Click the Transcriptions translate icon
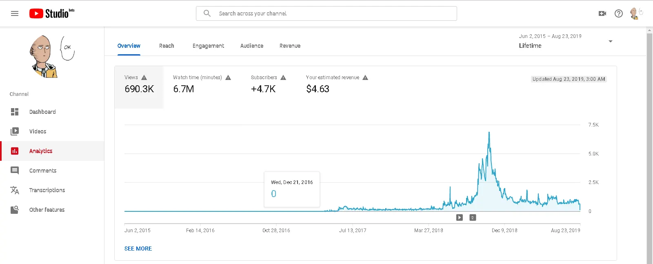This screenshot has height=264, width=653. [x=15, y=190]
